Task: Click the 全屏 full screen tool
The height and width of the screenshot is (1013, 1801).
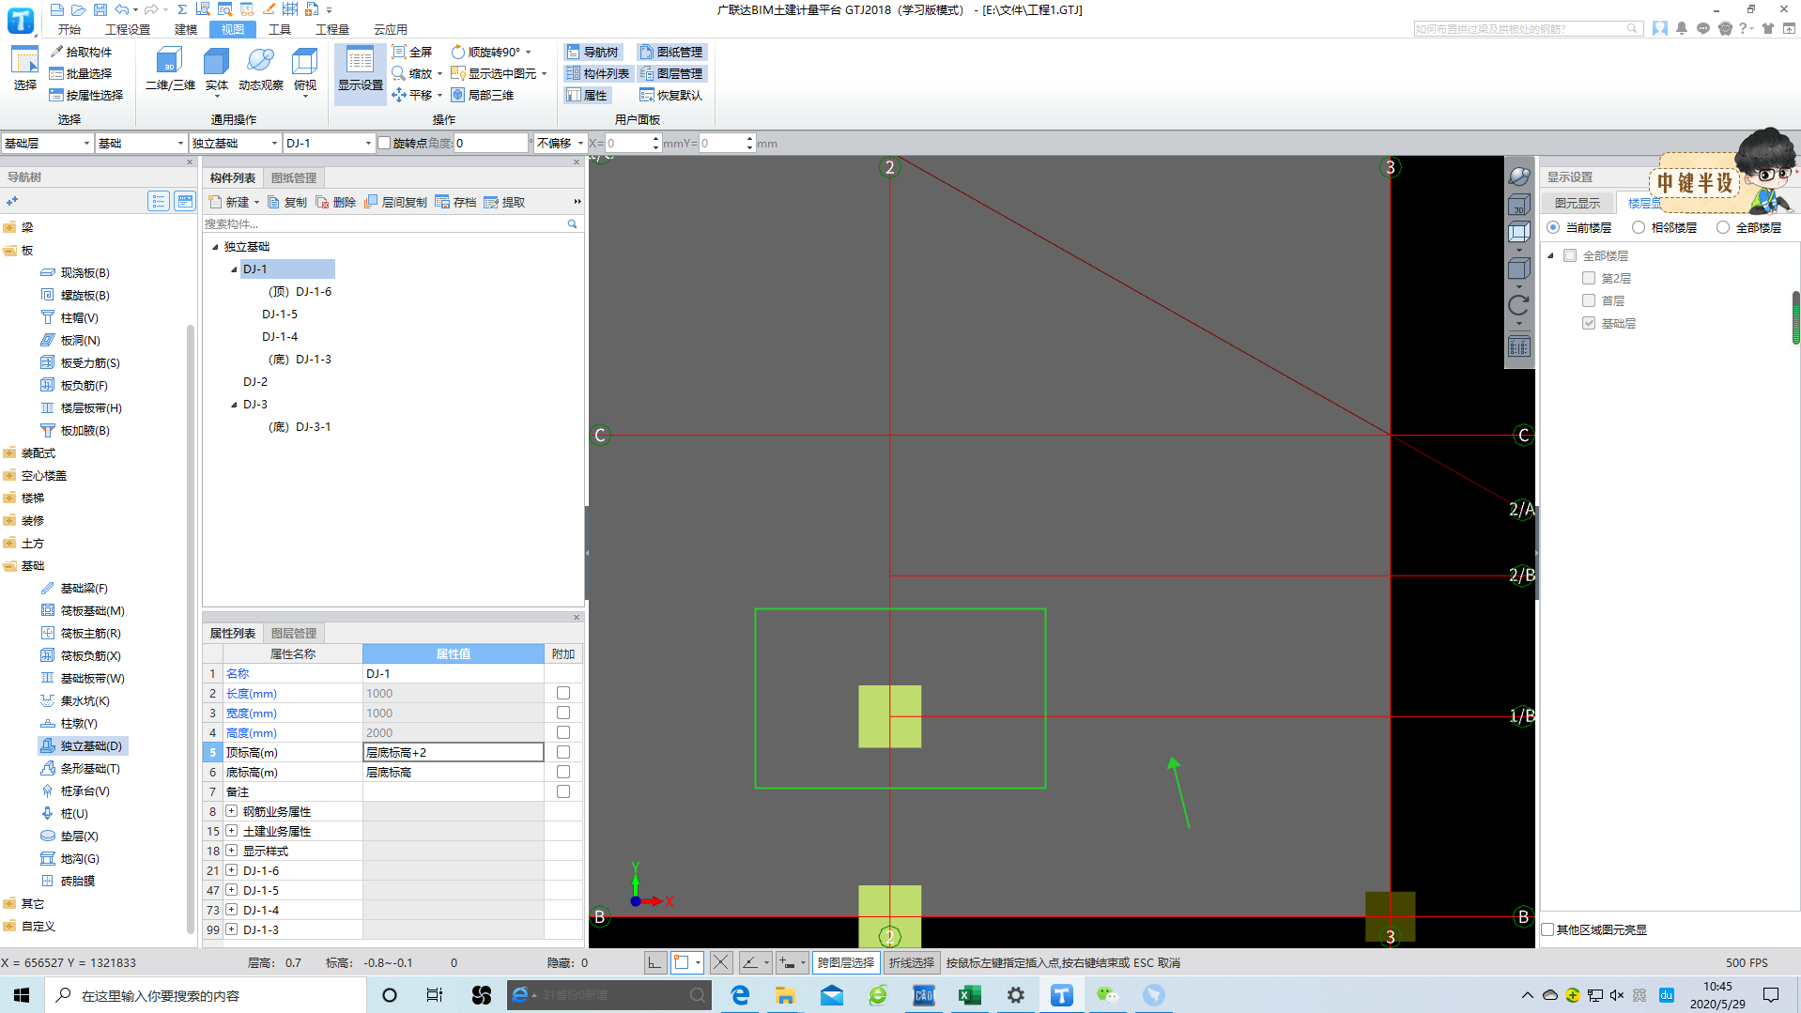Action: [x=412, y=52]
